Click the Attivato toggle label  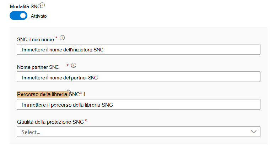click(39, 16)
